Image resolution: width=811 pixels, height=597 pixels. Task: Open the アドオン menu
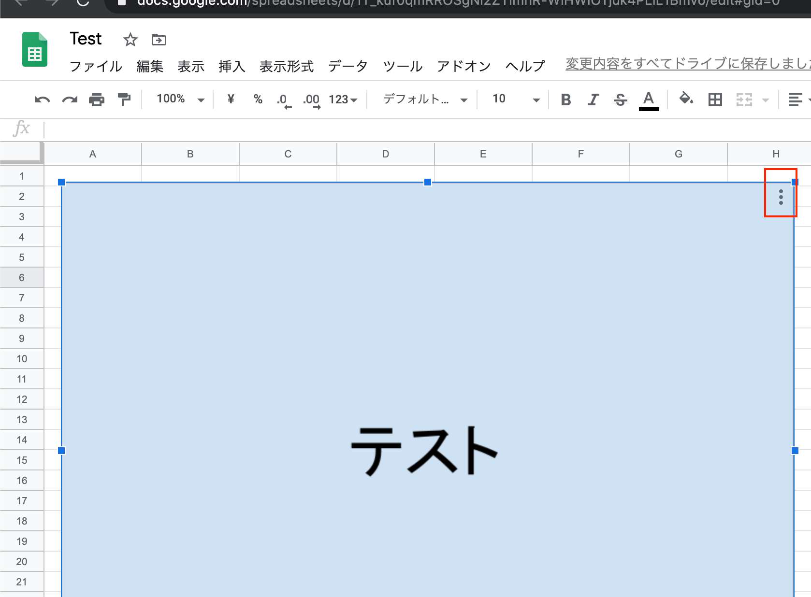[x=464, y=66]
